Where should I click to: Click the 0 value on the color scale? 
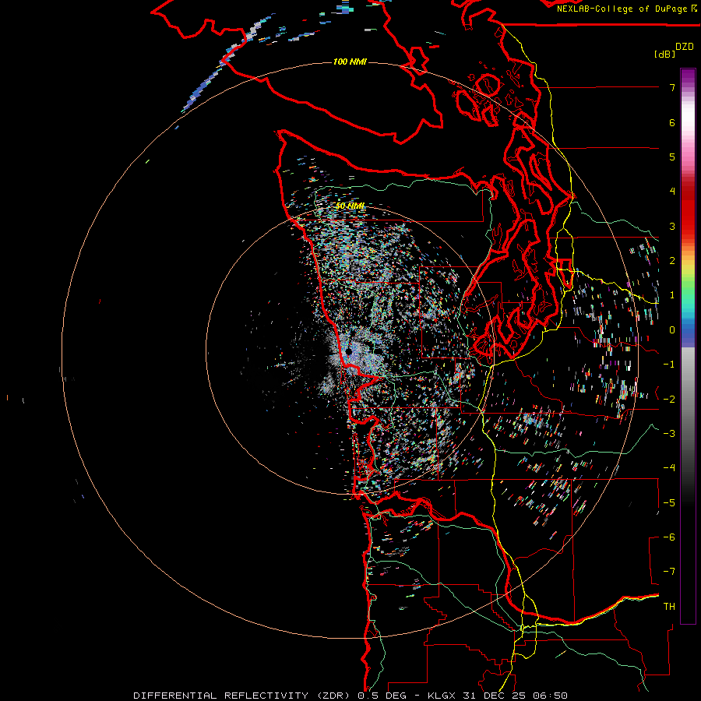[x=672, y=330]
